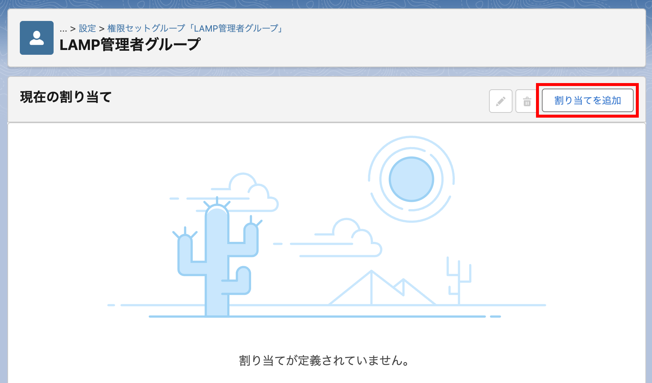Viewport: 652px width, 383px height.
Task: Click the sun in the empty-state illustration
Action: (x=411, y=179)
